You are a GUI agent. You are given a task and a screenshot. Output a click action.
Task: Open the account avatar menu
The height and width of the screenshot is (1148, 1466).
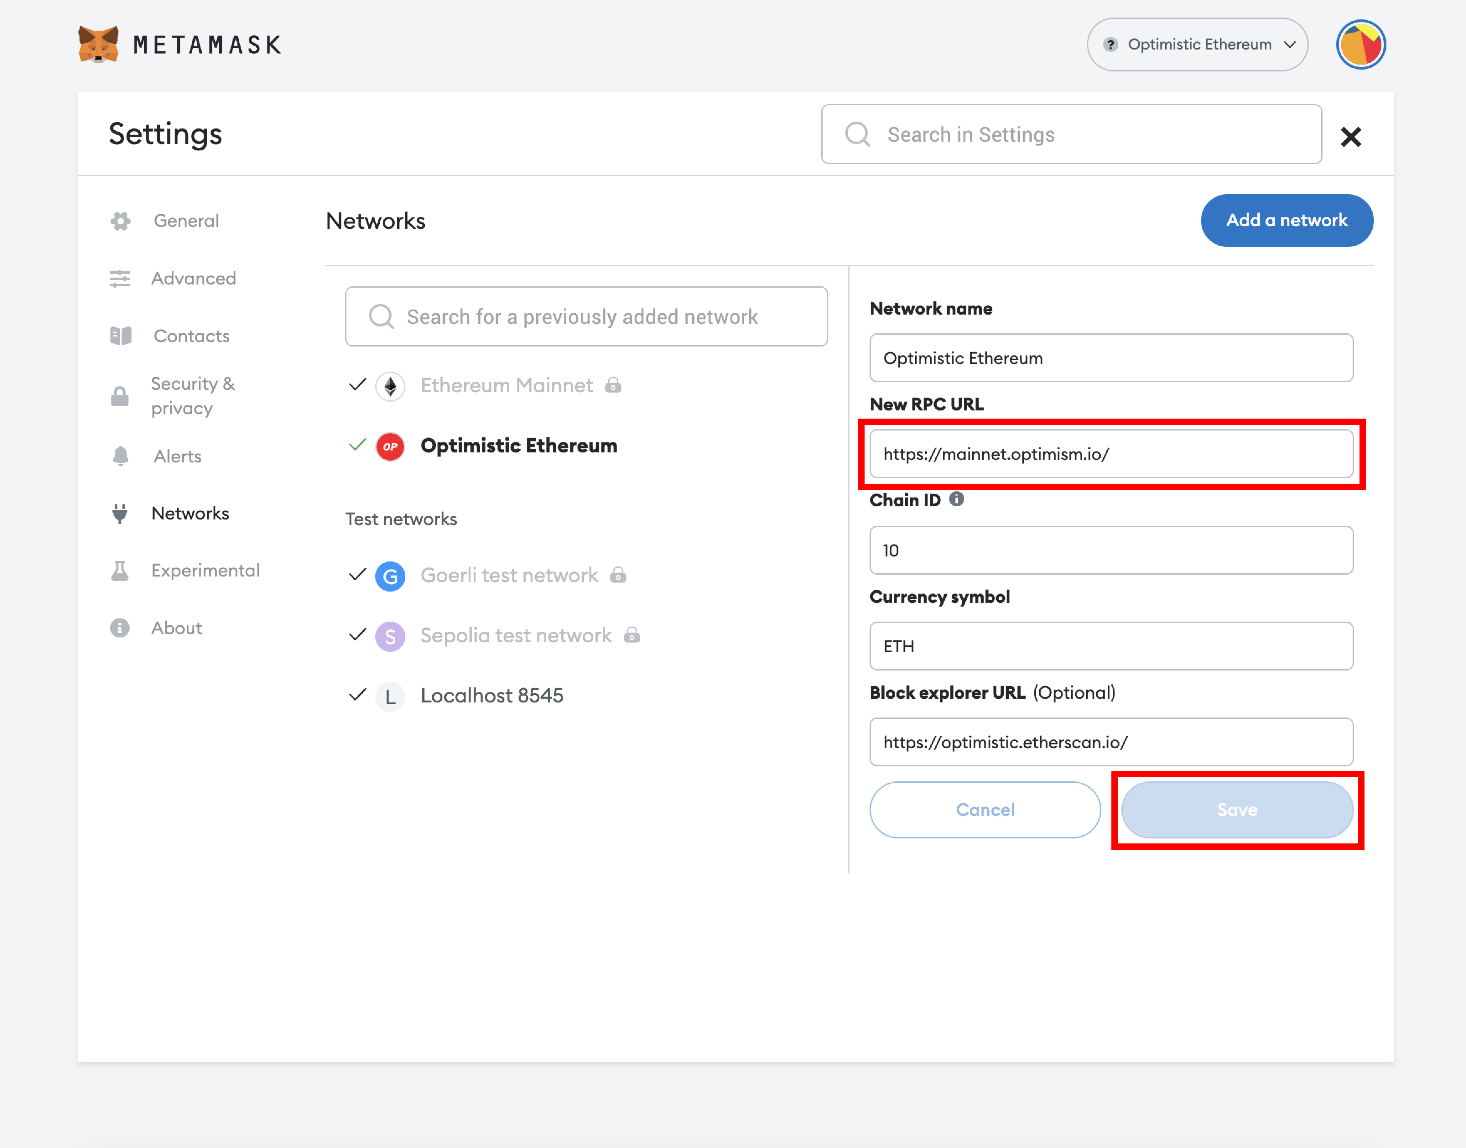click(x=1360, y=44)
